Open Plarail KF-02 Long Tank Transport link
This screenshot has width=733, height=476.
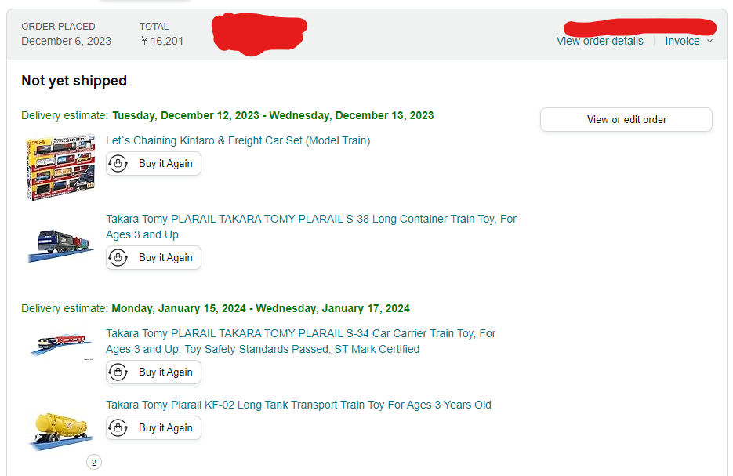click(299, 405)
